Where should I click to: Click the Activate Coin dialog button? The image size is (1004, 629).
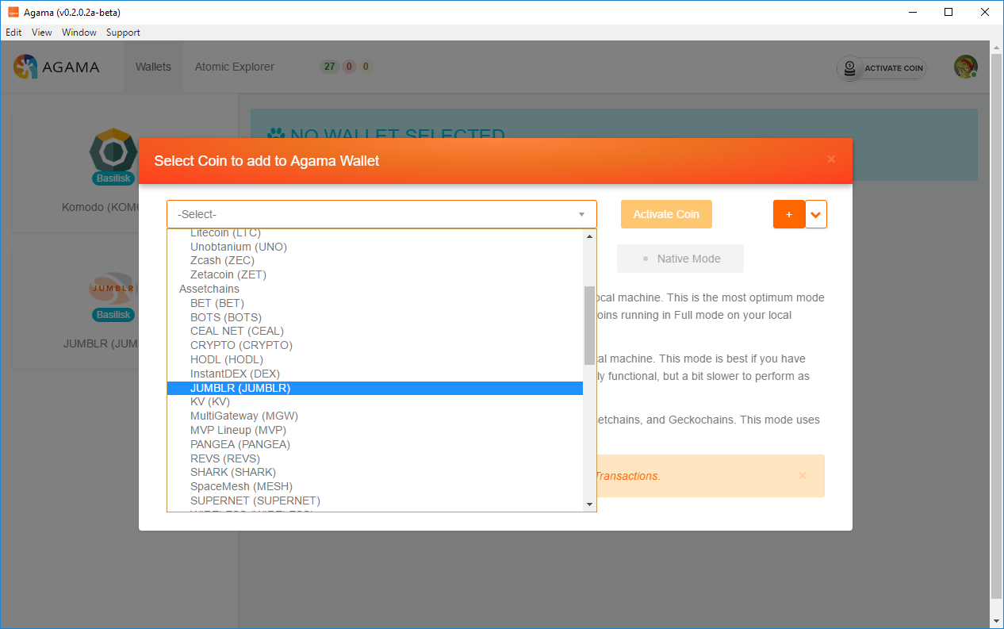pyautogui.click(x=666, y=214)
